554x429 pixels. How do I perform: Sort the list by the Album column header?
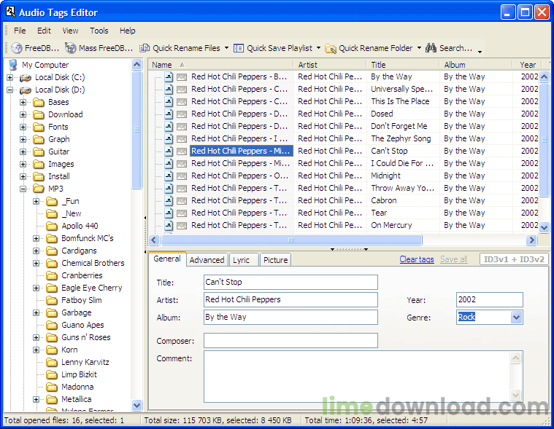coord(476,65)
